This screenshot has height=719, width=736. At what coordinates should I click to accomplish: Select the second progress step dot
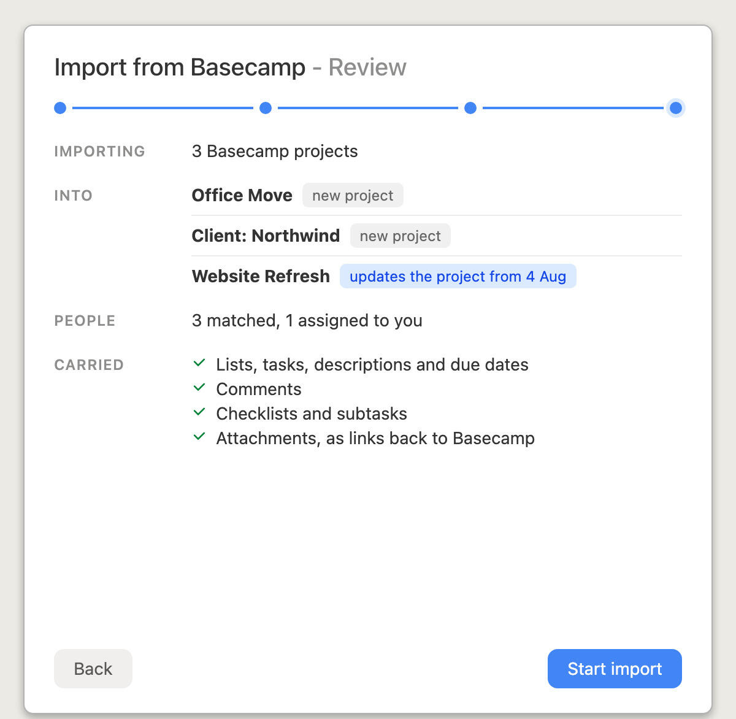tap(266, 108)
